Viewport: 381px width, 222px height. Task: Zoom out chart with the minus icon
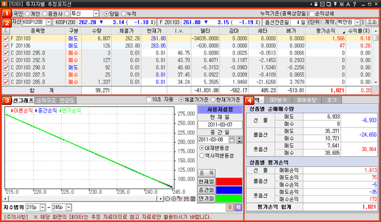point(167,199)
